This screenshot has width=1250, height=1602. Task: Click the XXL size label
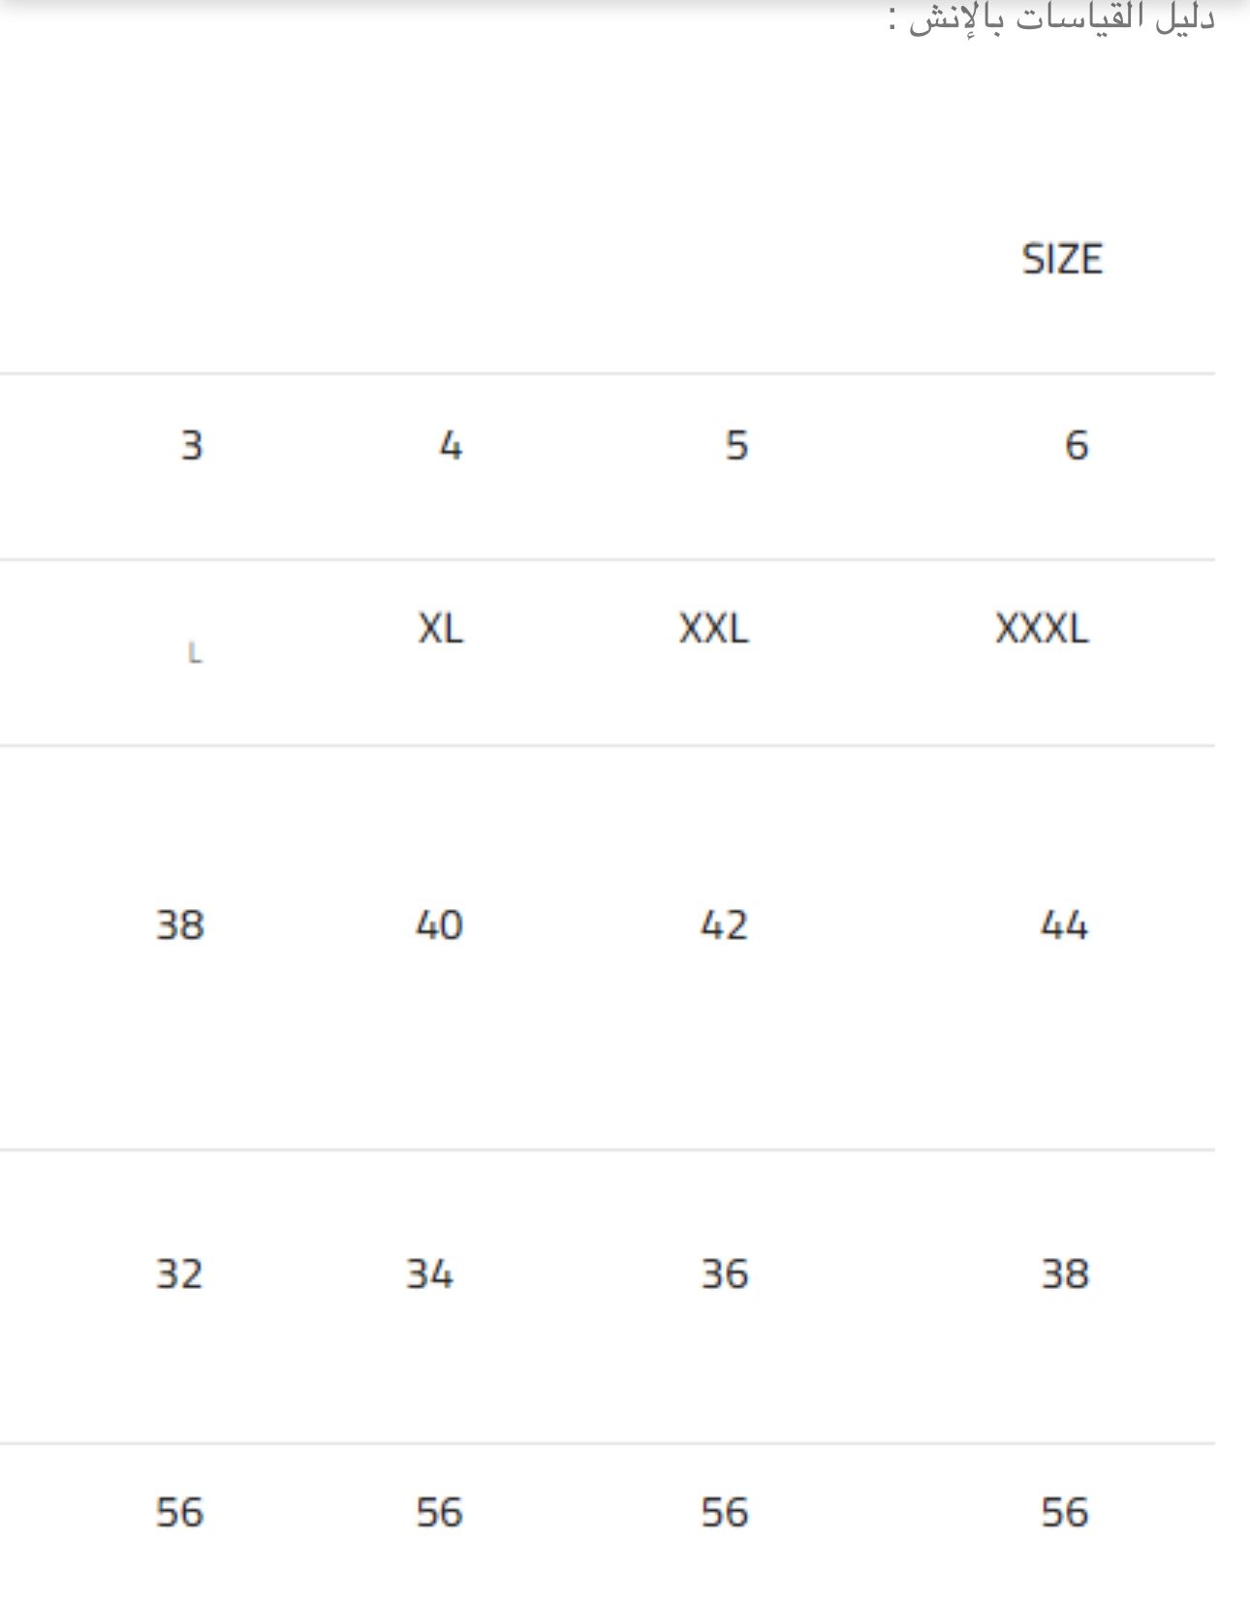click(714, 630)
